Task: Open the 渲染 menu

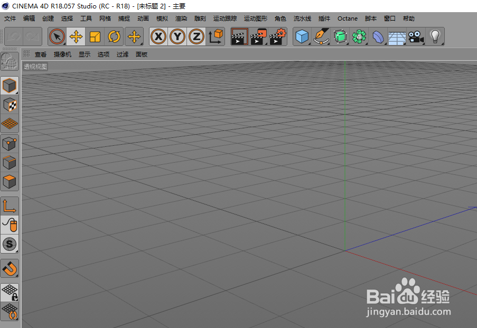Action: coord(181,18)
